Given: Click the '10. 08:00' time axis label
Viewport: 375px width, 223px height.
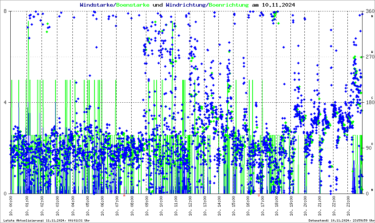Looking at the screenshot, I should tap(132, 206).
